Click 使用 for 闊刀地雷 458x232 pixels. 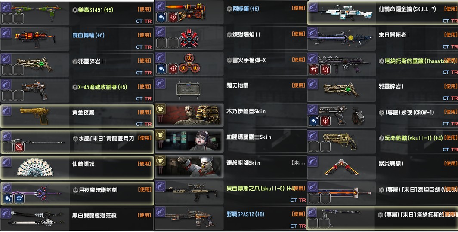coord(299,85)
